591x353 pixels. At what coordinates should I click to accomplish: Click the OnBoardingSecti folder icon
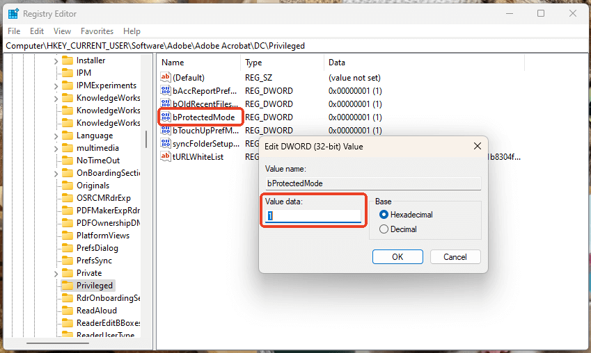(x=68, y=173)
